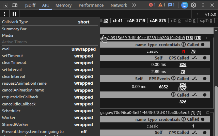Switch to the Memory tab
The image size is (218, 136).
pyautogui.click(x=64, y=5)
